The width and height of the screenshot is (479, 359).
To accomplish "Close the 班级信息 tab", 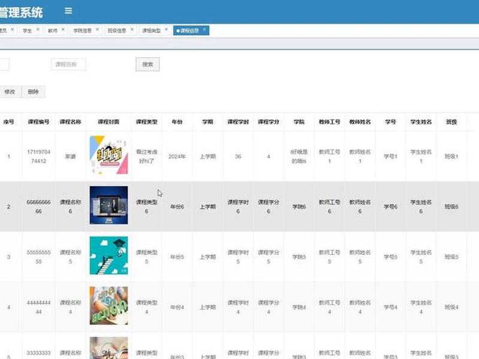I will pyautogui.click(x=132, y=29).
